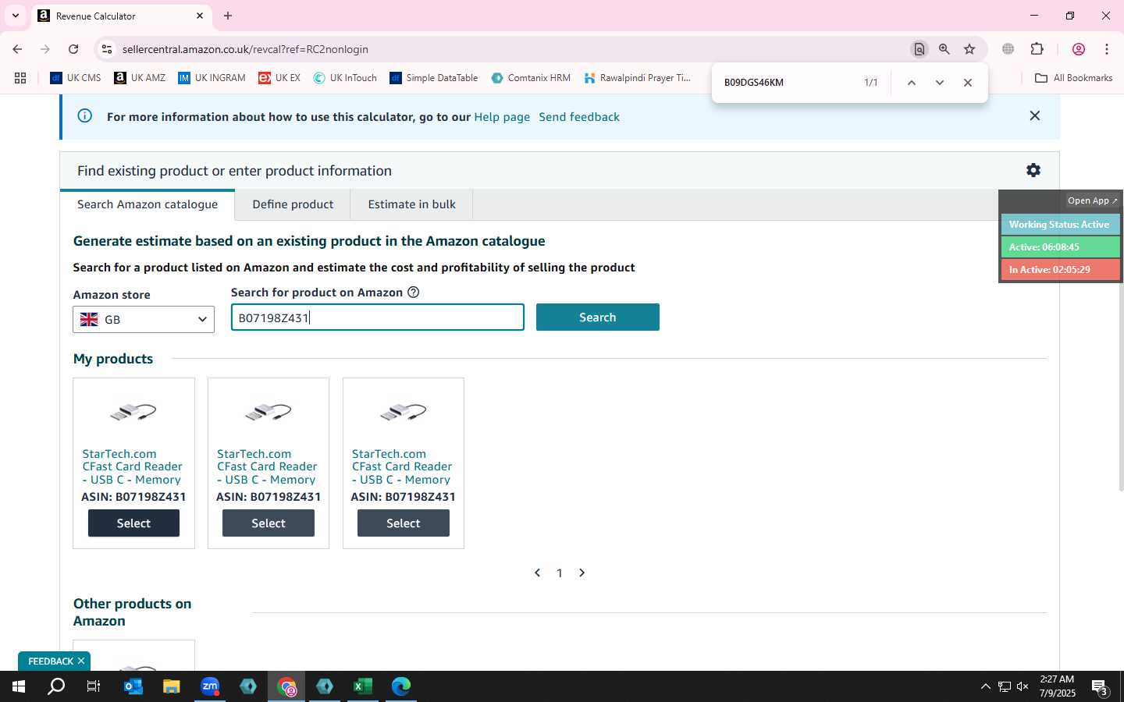Screen dimensions: 1124x702
Task: Click the Search button
Action: click(x=598, y=317)
